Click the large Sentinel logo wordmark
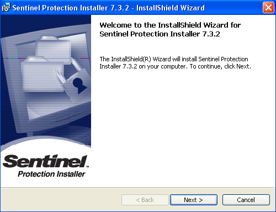This screenshot has height=212, width=276. (45, 161)
